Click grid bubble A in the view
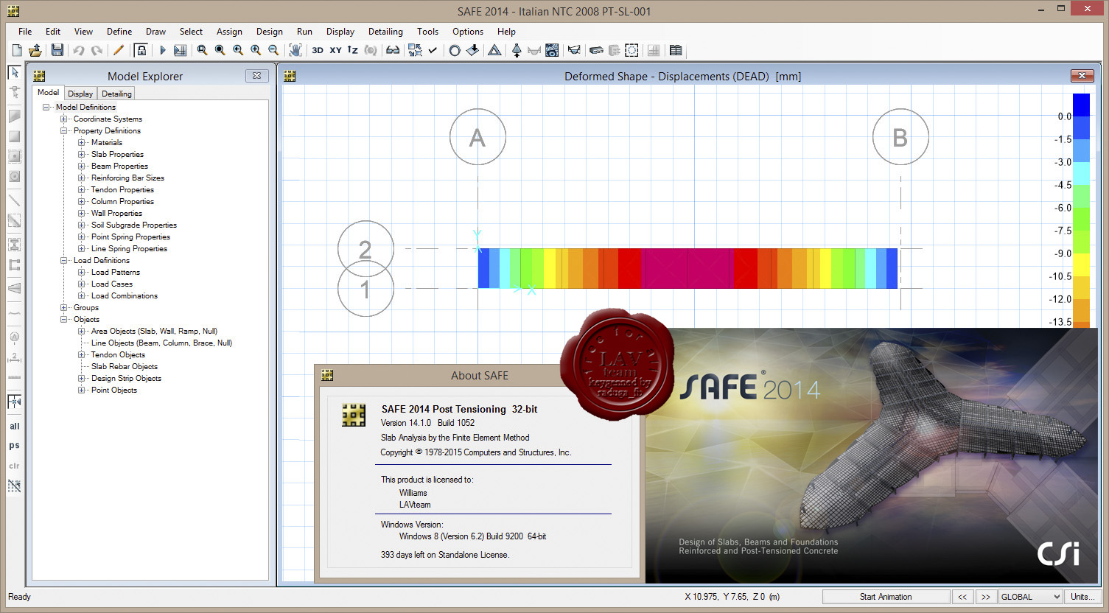This screenshot has height=613, width=1109. tap(477, 137)
